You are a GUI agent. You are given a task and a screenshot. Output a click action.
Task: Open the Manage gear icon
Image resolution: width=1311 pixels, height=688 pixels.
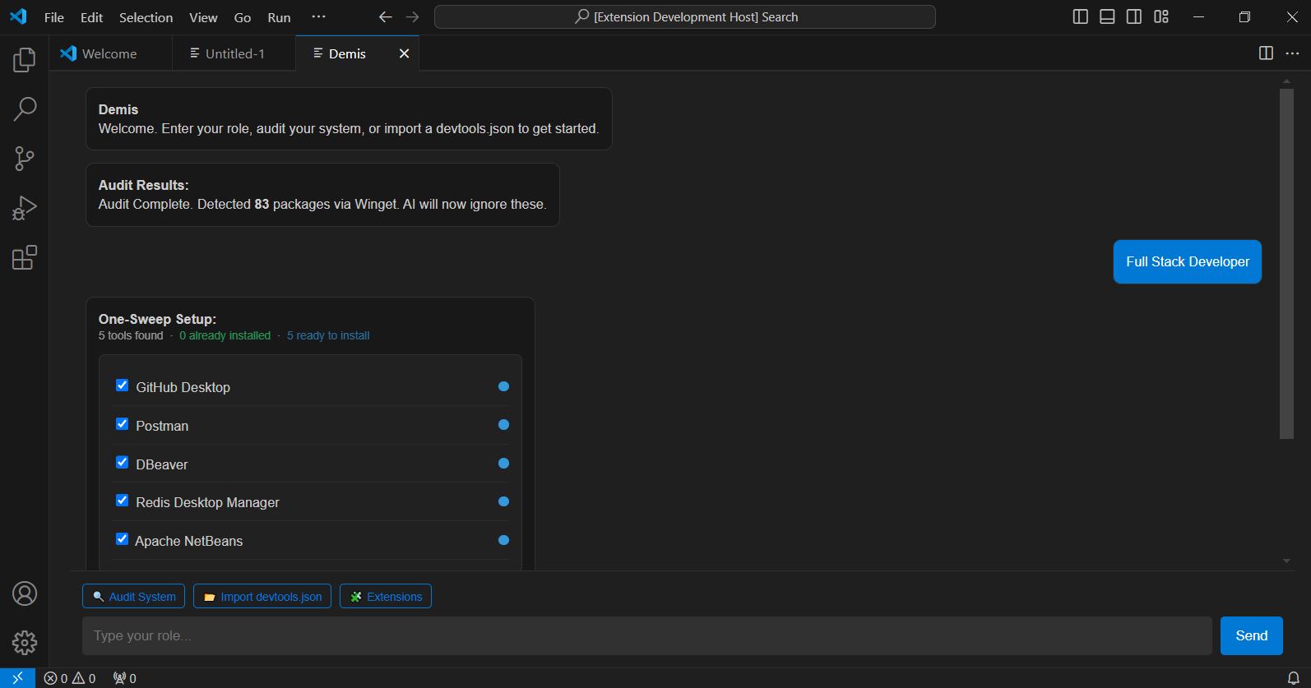point(25,643)
